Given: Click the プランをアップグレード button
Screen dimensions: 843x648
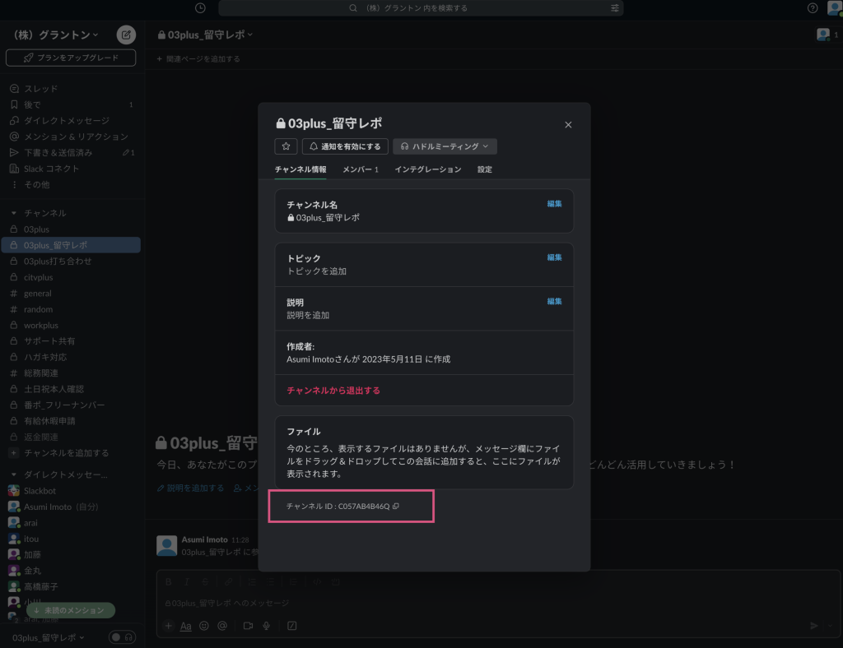Looking at the screenshot, I should 71,58.
